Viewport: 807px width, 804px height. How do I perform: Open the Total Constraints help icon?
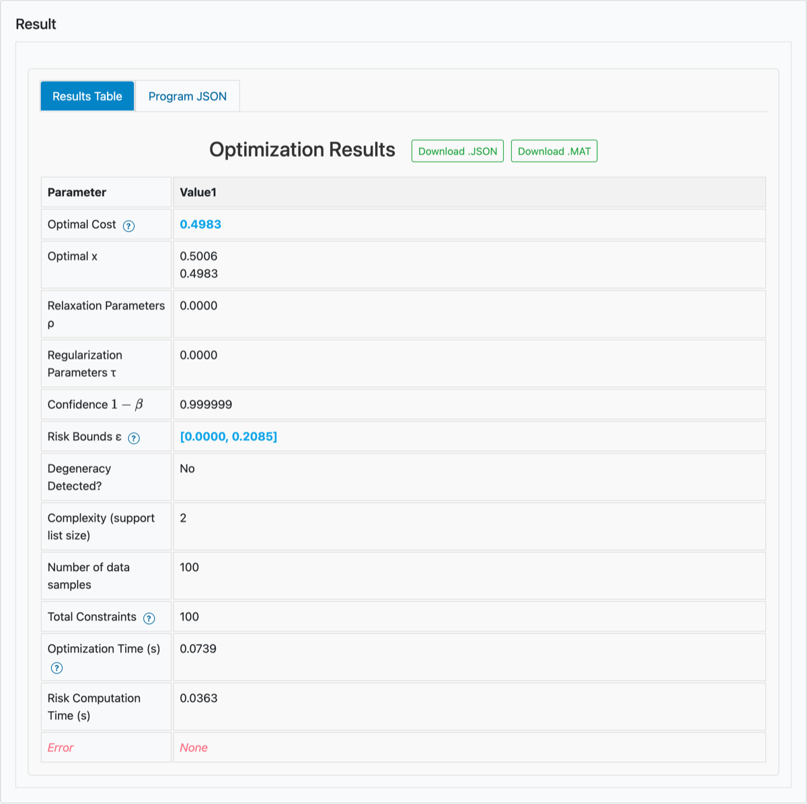click(149, 618)
